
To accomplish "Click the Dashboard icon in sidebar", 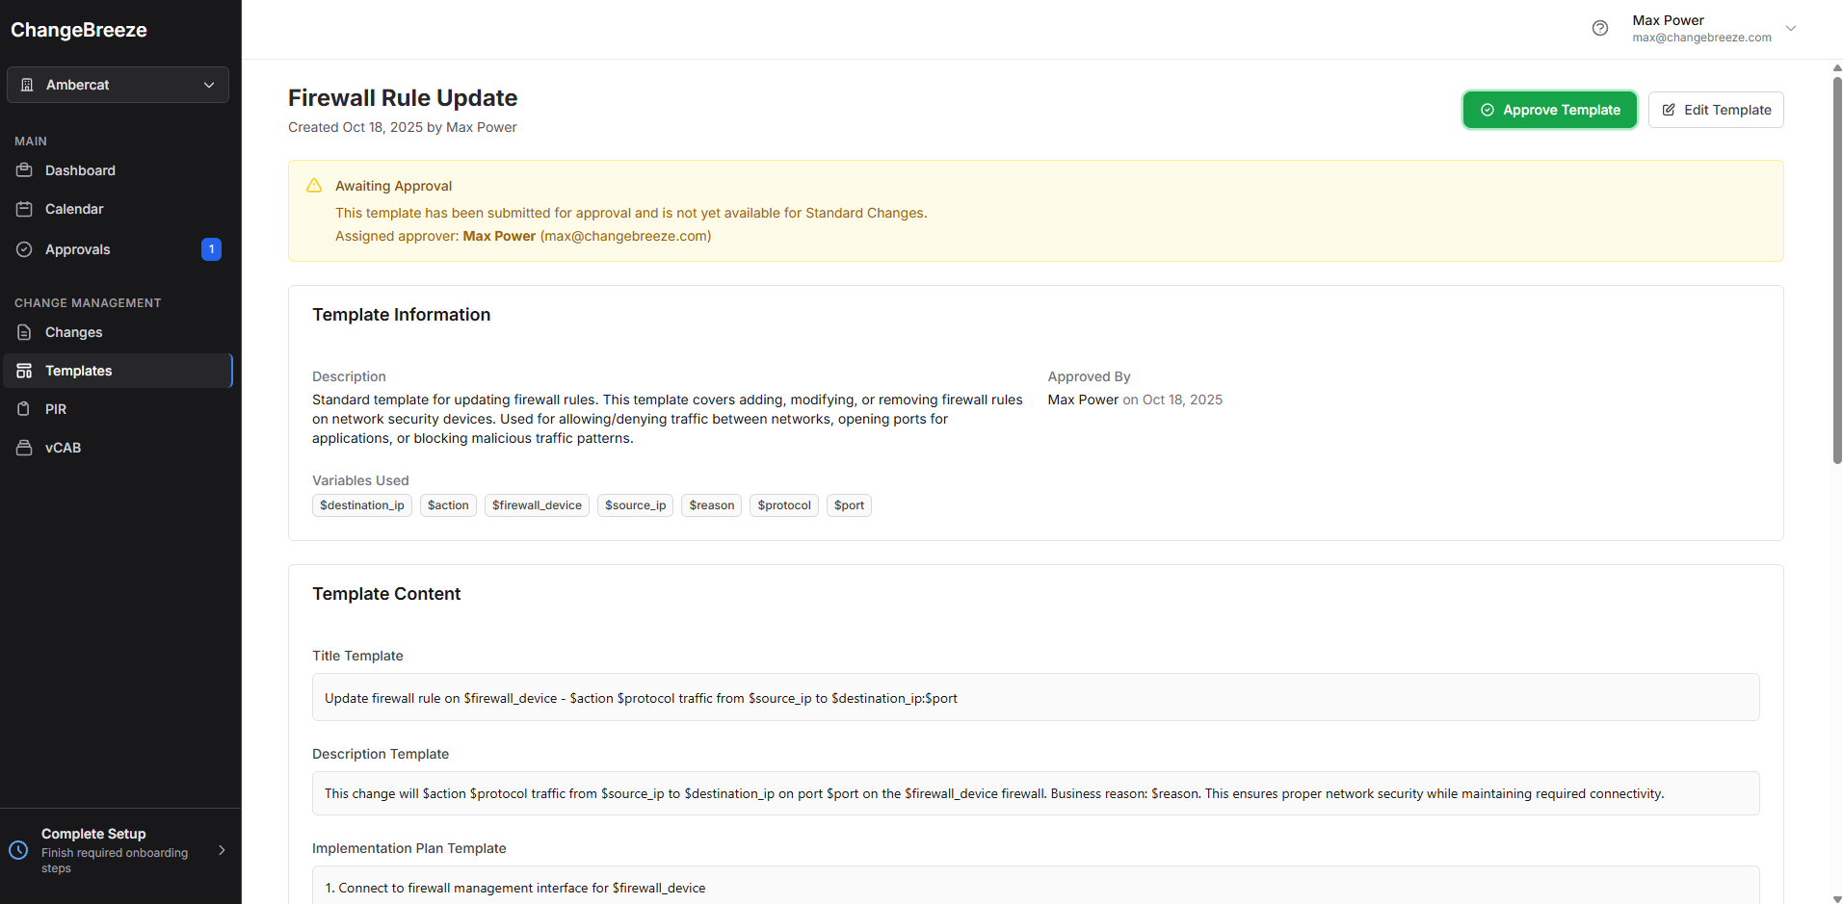I will [x=25, y=170].
